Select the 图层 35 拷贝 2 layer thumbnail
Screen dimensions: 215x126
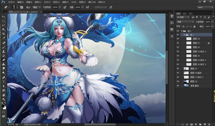(189, 52)
